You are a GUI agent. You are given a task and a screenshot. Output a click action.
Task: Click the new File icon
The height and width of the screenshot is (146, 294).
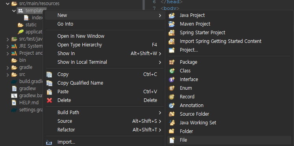pyautogui.click(x=172, y=140)
